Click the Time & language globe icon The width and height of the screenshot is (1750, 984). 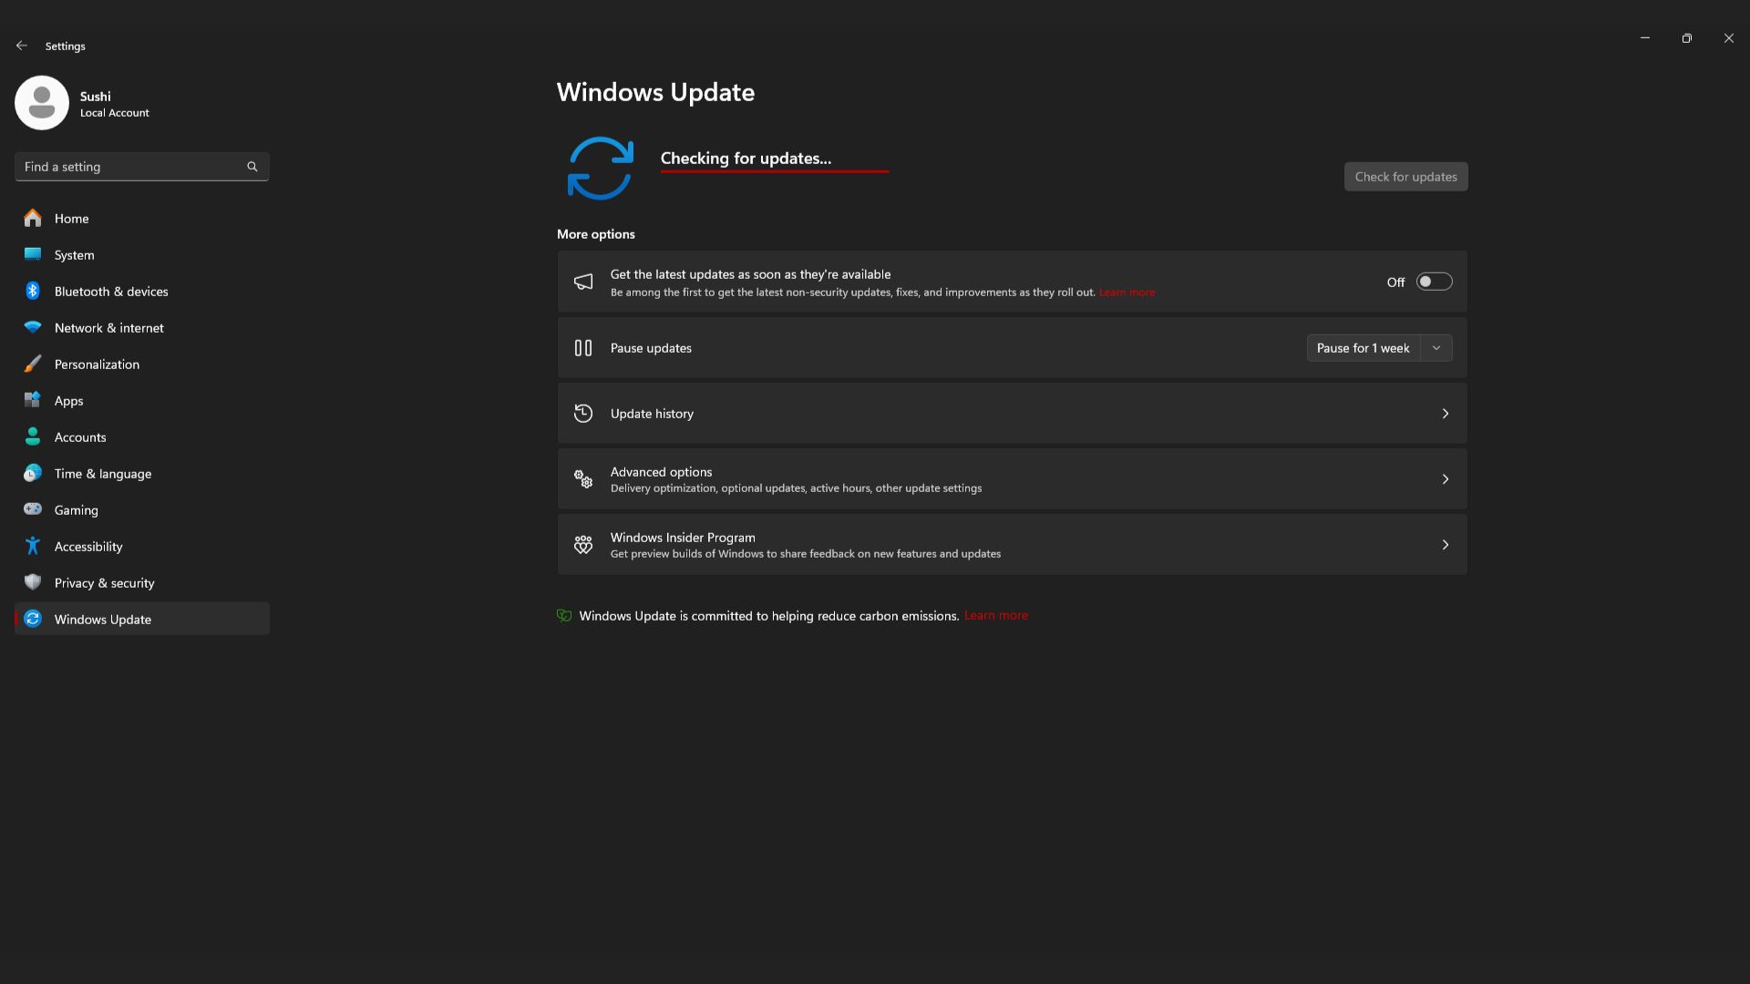pos(33,473)
